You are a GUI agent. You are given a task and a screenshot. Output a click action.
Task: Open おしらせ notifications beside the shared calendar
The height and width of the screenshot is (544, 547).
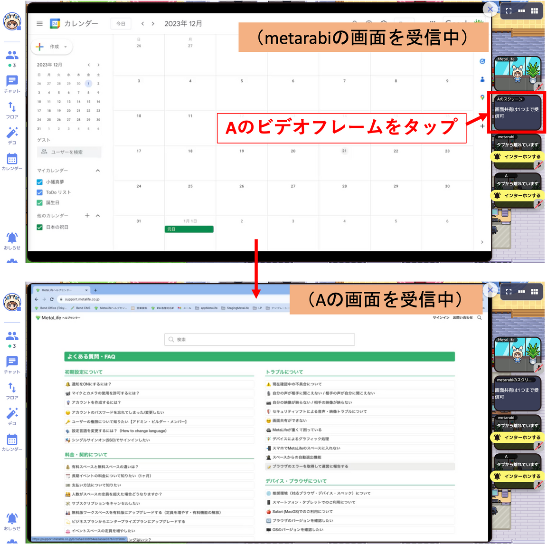[x=12, y=241]
